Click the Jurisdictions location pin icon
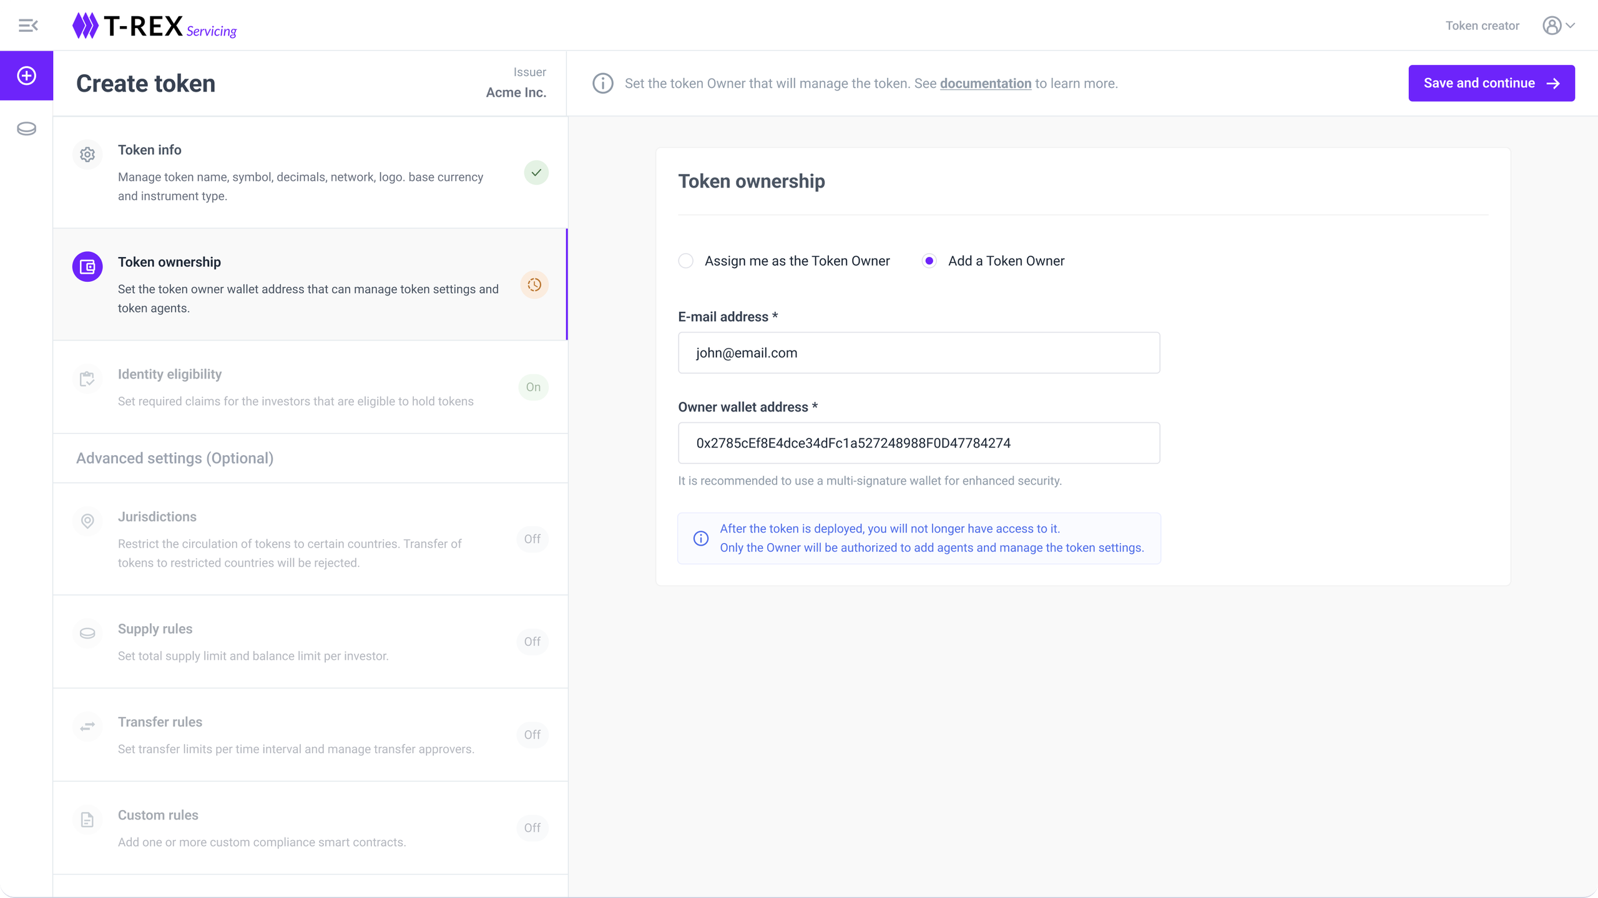Viewport: 1598px width, 898px height. click(87, 521)
